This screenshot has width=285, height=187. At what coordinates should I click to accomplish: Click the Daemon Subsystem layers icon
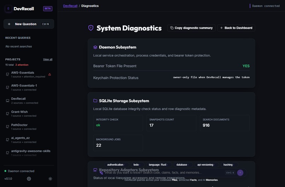(x=95, y=47)
